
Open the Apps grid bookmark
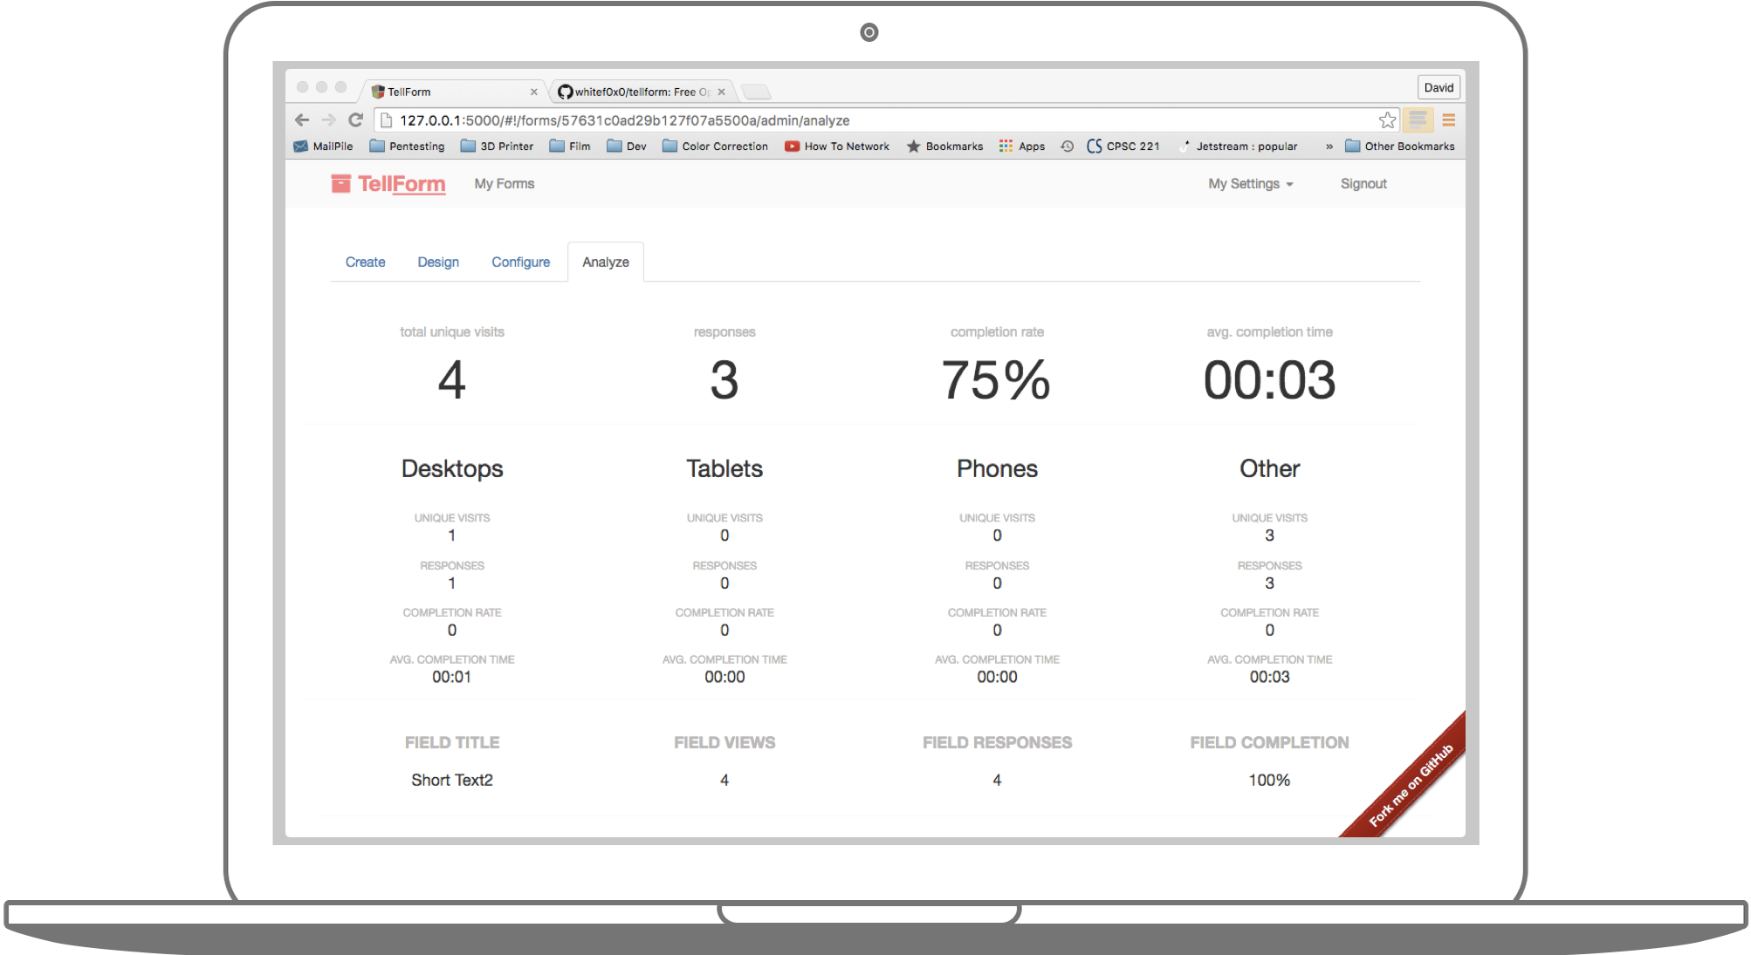(1022, 147)
